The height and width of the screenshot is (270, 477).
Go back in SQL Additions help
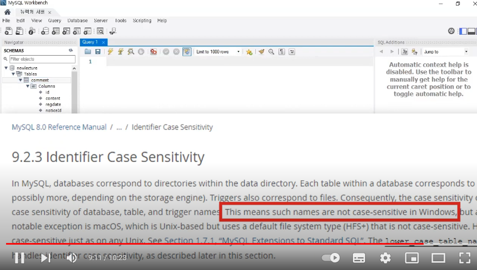(x=381, y=52)
